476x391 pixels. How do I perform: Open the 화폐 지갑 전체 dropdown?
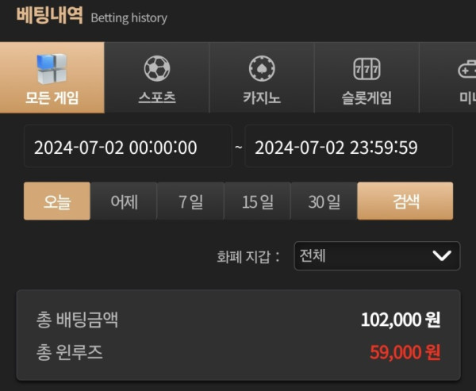(x=377, y=255)
